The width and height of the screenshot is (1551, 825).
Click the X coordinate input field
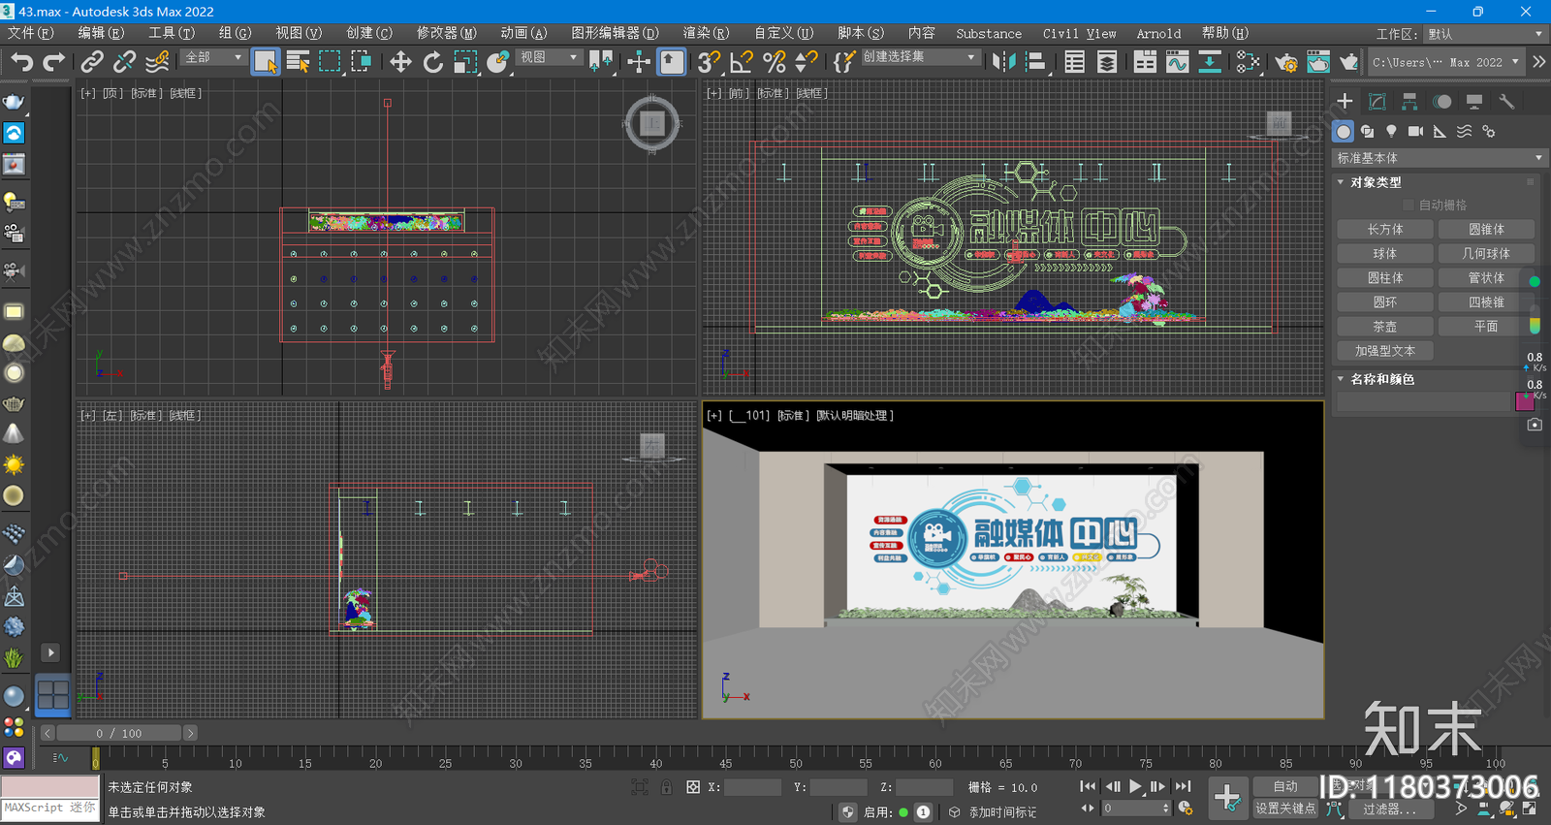752,787
